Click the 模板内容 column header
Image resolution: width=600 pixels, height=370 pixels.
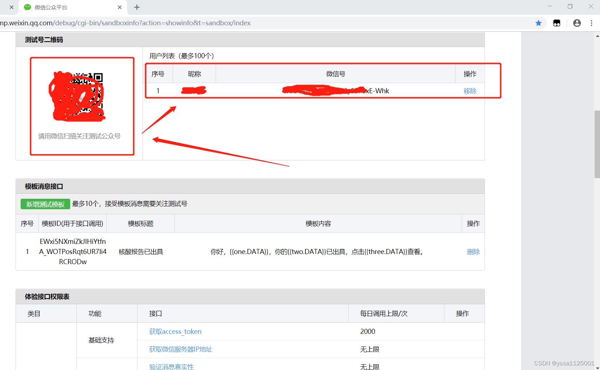[318, 224]
